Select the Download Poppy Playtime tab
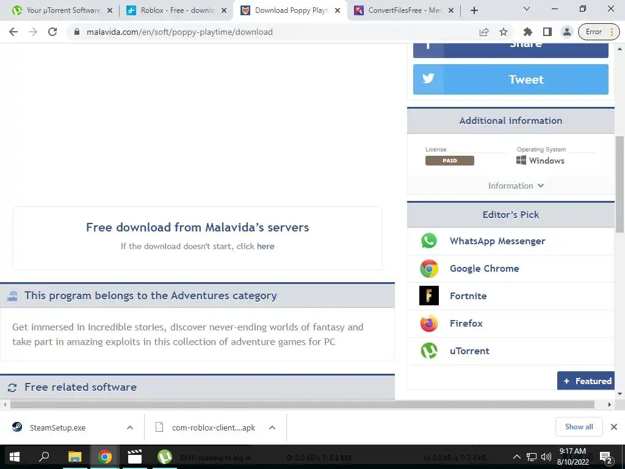The image size is (625, 469). tap(291, 10)
